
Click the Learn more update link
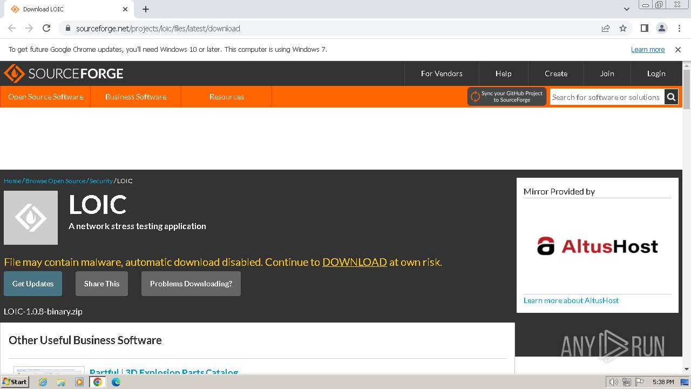[x=648, y=49]
